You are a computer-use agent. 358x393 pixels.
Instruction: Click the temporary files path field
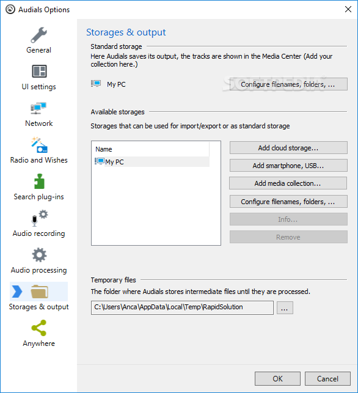click(182, 307)
